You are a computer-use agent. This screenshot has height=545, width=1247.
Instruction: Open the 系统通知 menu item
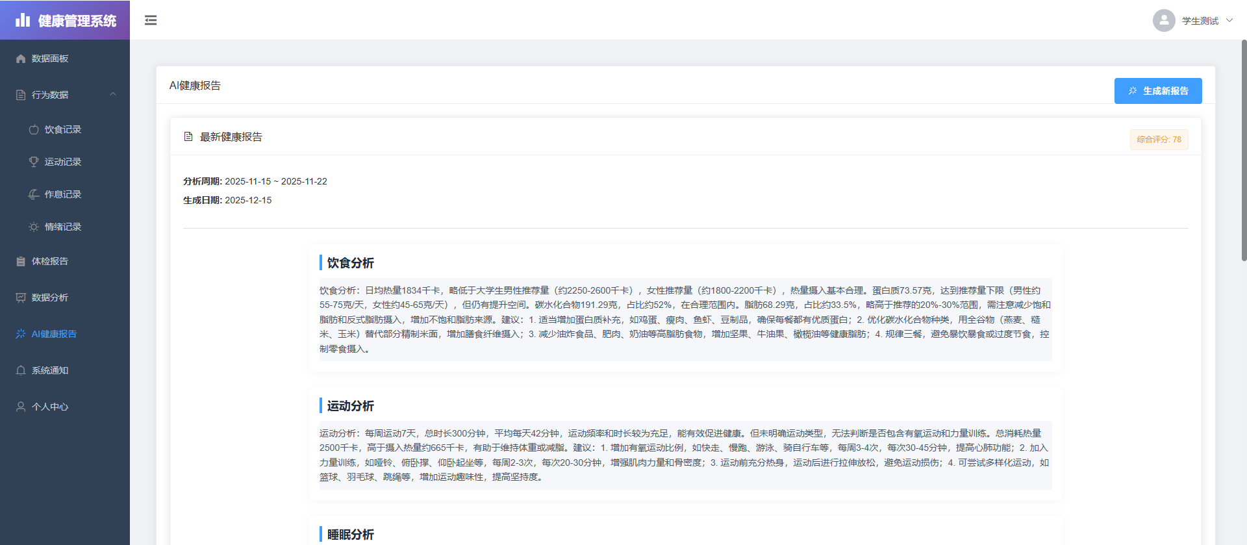65,370
